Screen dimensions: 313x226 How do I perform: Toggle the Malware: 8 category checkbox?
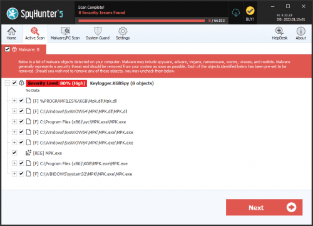pos(8,49)
